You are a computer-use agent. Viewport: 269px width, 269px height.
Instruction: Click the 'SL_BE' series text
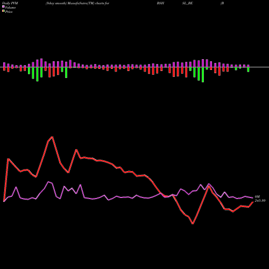pos(187,3)
